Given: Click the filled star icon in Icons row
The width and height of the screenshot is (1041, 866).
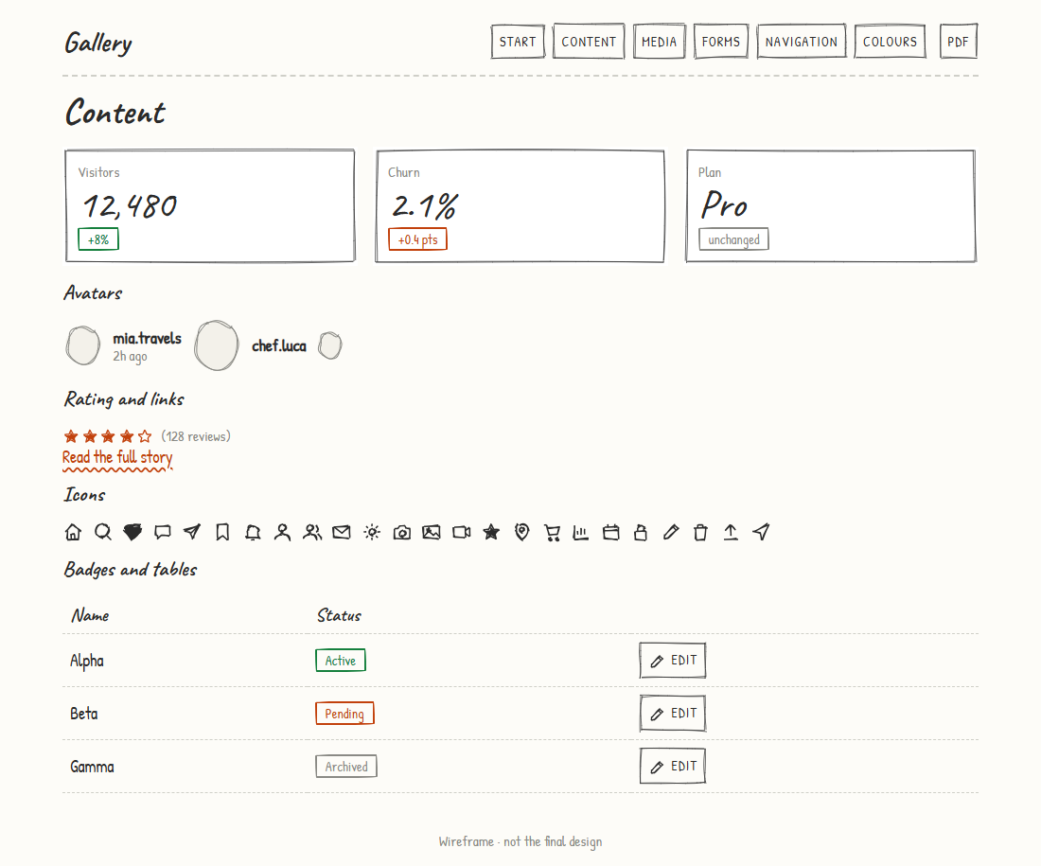Looking at the screenshot, I should (x=491, y=532).
